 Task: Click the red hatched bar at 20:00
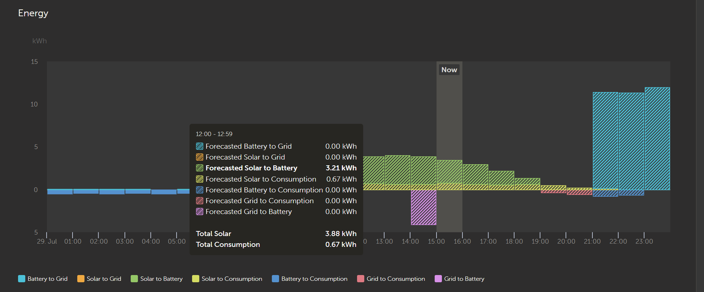[579, 192]
